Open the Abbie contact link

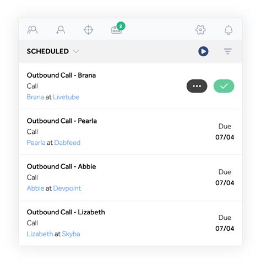(x=35, y=188)
